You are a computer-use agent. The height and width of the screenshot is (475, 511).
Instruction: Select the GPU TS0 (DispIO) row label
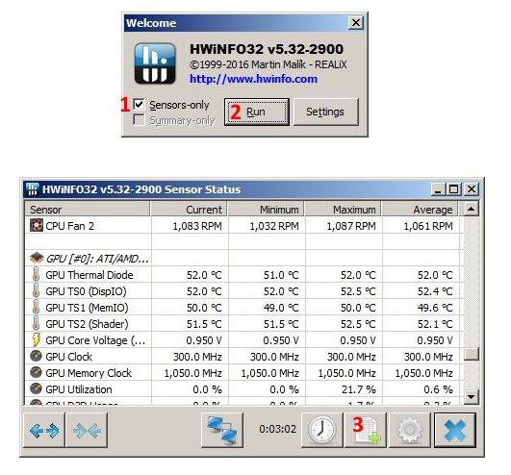(86, 291)
